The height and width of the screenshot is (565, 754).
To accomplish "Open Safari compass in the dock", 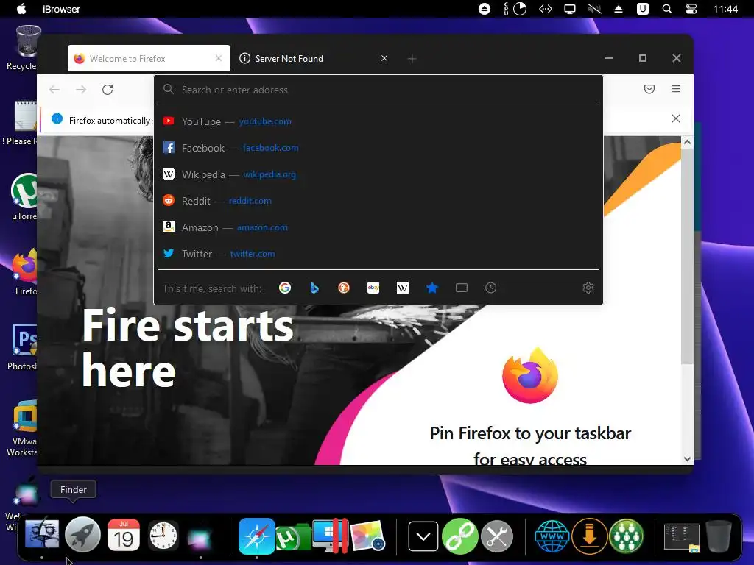I will [x=257, y=536].
